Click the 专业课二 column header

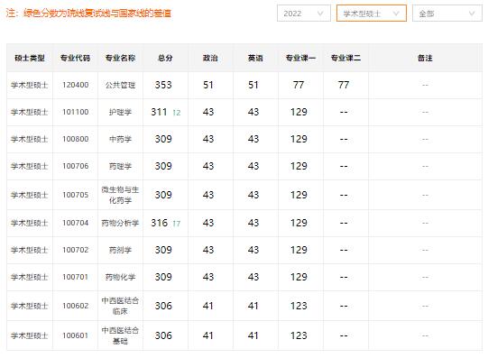[x=345, y=58]
